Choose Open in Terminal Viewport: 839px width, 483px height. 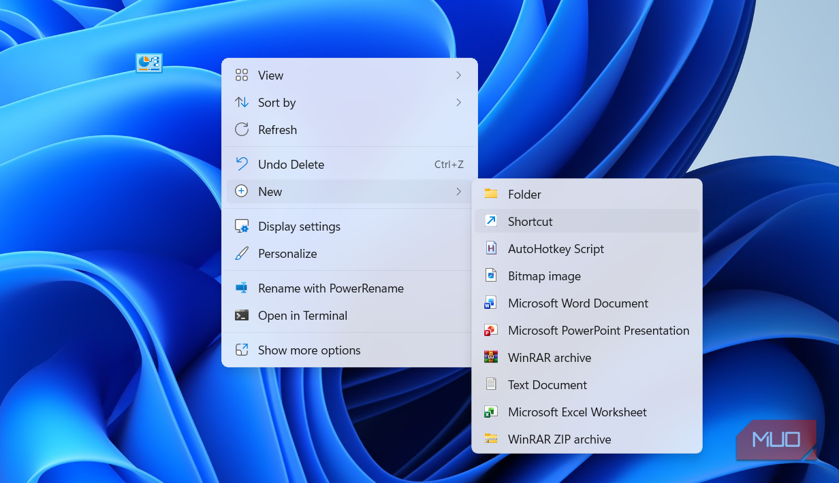[x=349, y=315]
